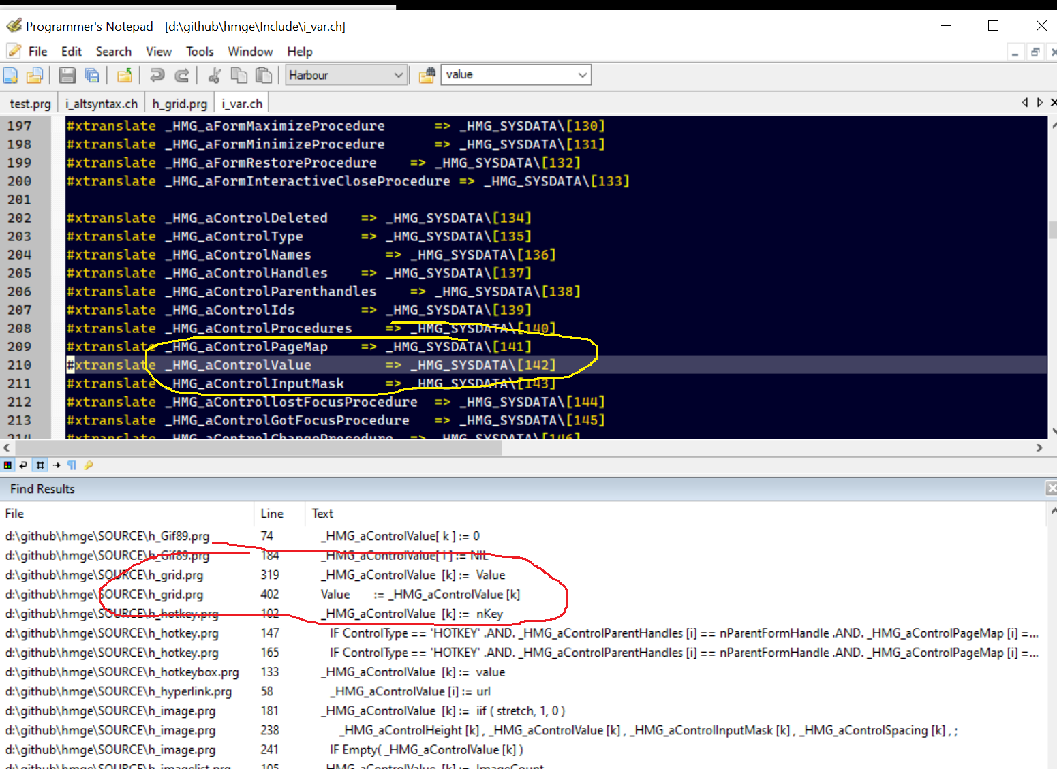Select the h_hyperlink.prg line 58 result

522,691
